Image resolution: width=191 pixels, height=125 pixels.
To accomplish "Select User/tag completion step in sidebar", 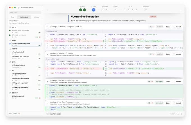I will tap(26, 88).
